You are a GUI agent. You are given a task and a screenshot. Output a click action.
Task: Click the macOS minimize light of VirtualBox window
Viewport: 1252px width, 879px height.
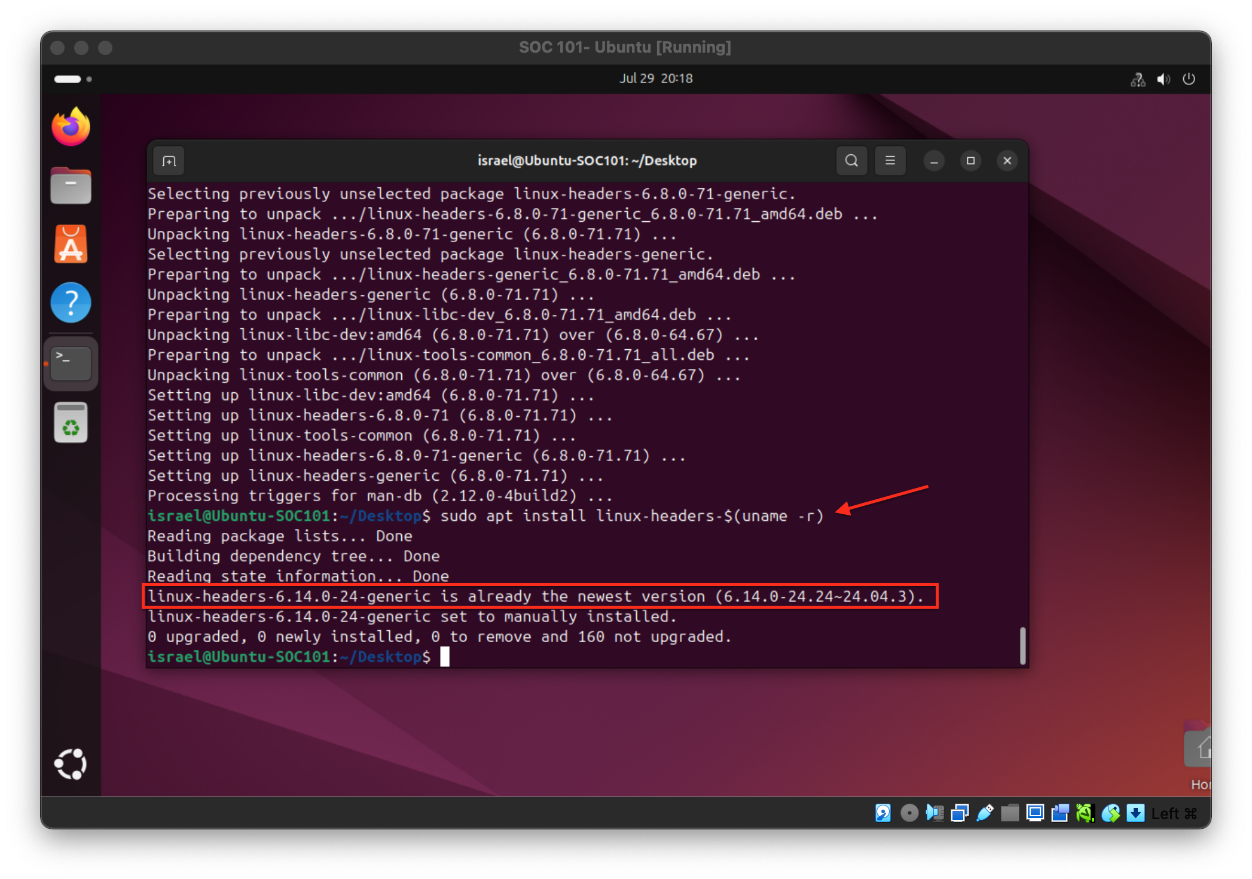click(x=81, y=48)
